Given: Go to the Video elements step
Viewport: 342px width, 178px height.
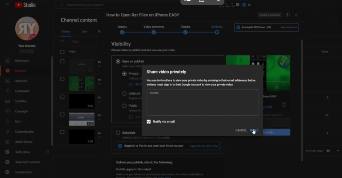Looking at the screenshot, I should [154, 30].
